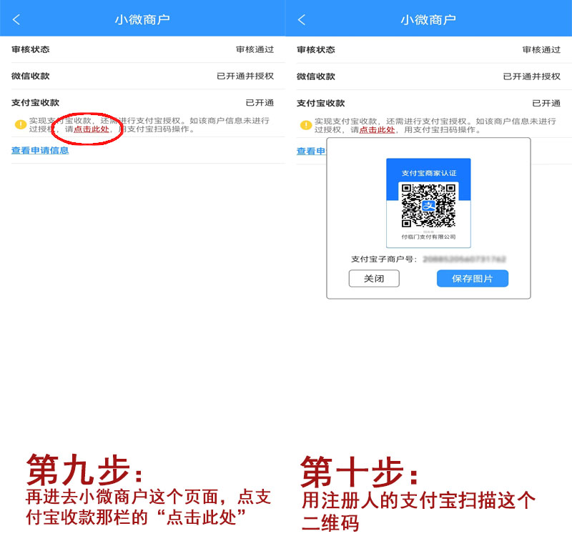Click 点击此处 link on right screen
572x536 pixels.
tap(378, 130)
